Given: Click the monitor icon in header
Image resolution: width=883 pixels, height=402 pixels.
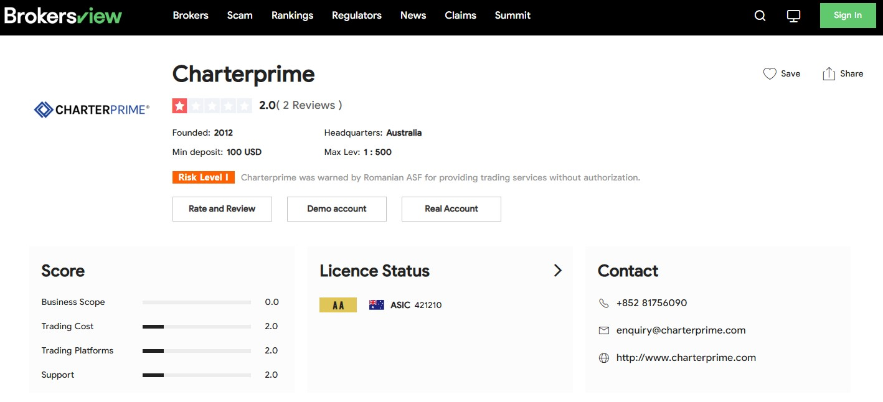Looking at the screenshot, I should coord(793,16).
